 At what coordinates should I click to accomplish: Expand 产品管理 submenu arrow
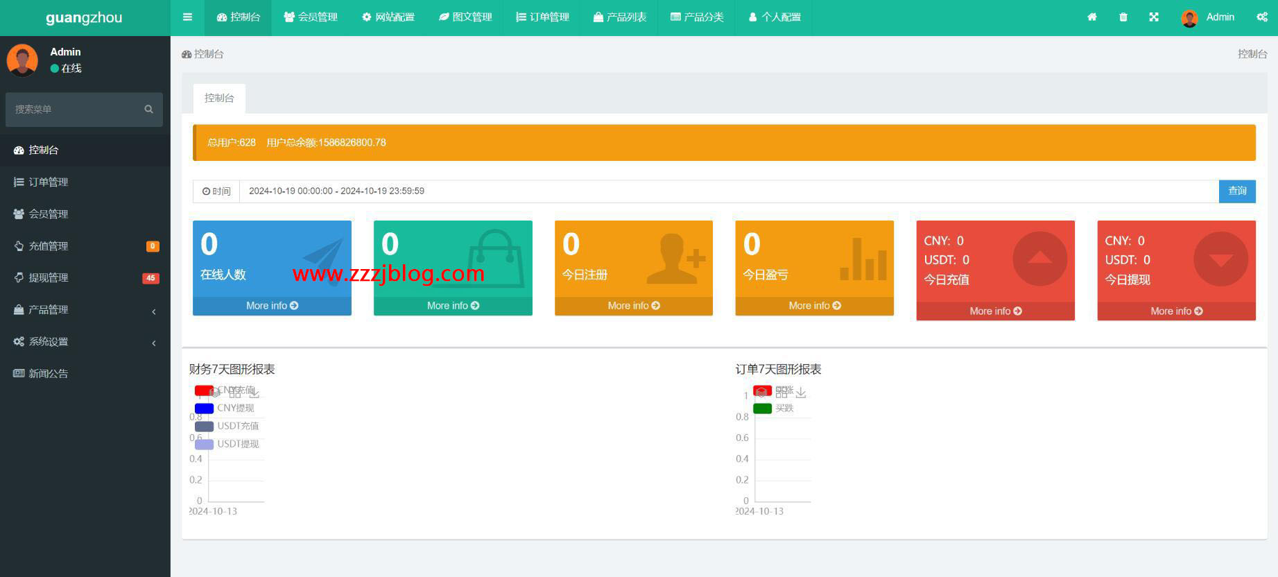click(x=154, y=311)
